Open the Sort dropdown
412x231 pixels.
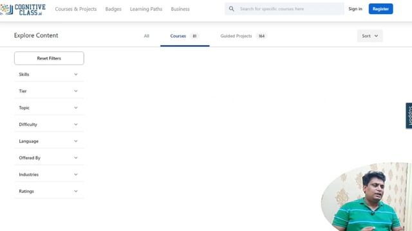coord(370,36)
